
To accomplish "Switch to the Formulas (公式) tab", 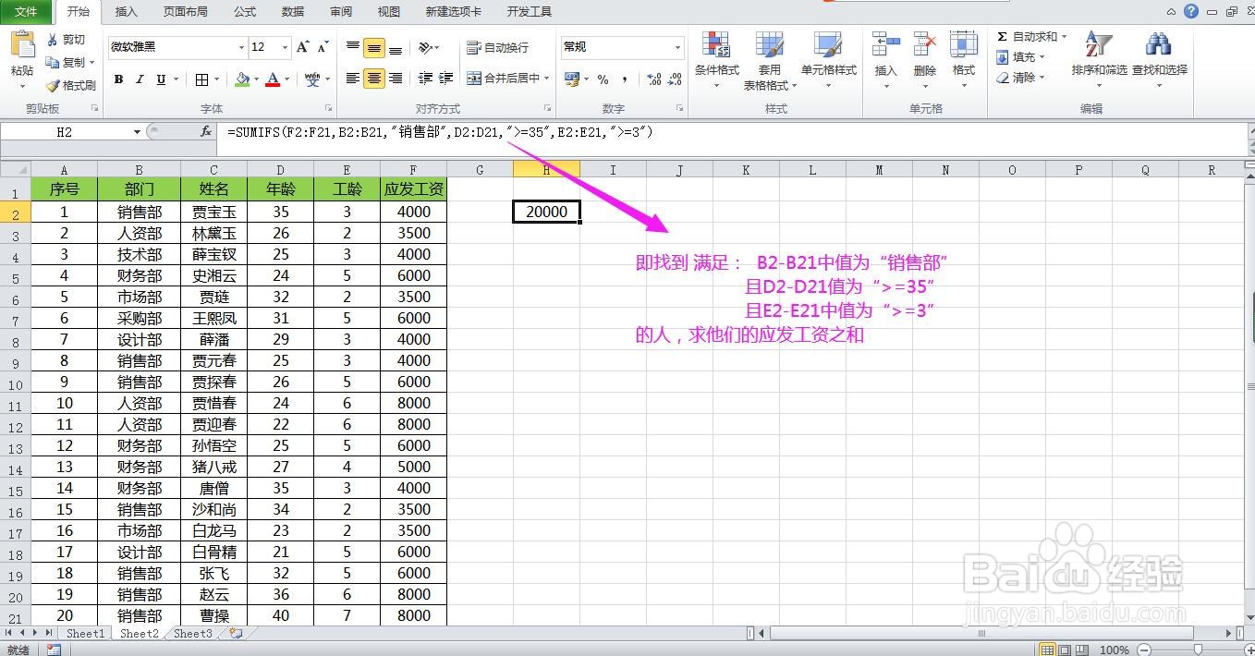I will [245, 12].
